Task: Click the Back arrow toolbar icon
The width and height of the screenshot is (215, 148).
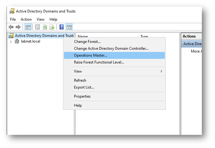Action: 11,27
